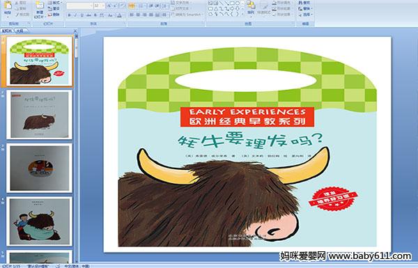Click the Delete slide icon
The width and height of the screenshot is (418, 268).
tap(50, 15)
